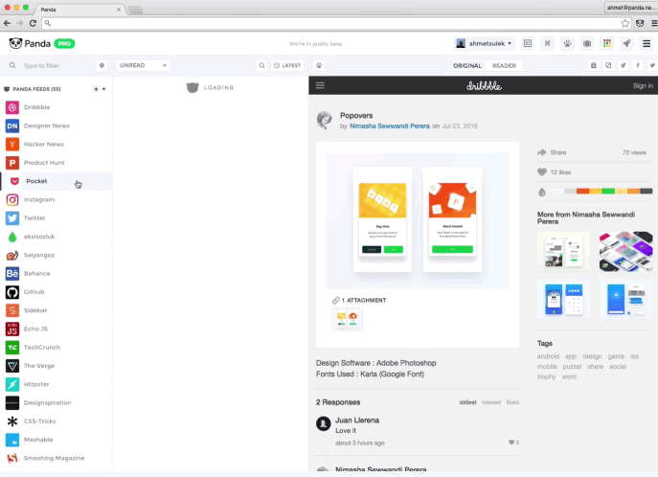The image size is (658, 477).
Task: Open the TechCrunch feed icon
Action: pyautogui.click(x=12, y=348)
